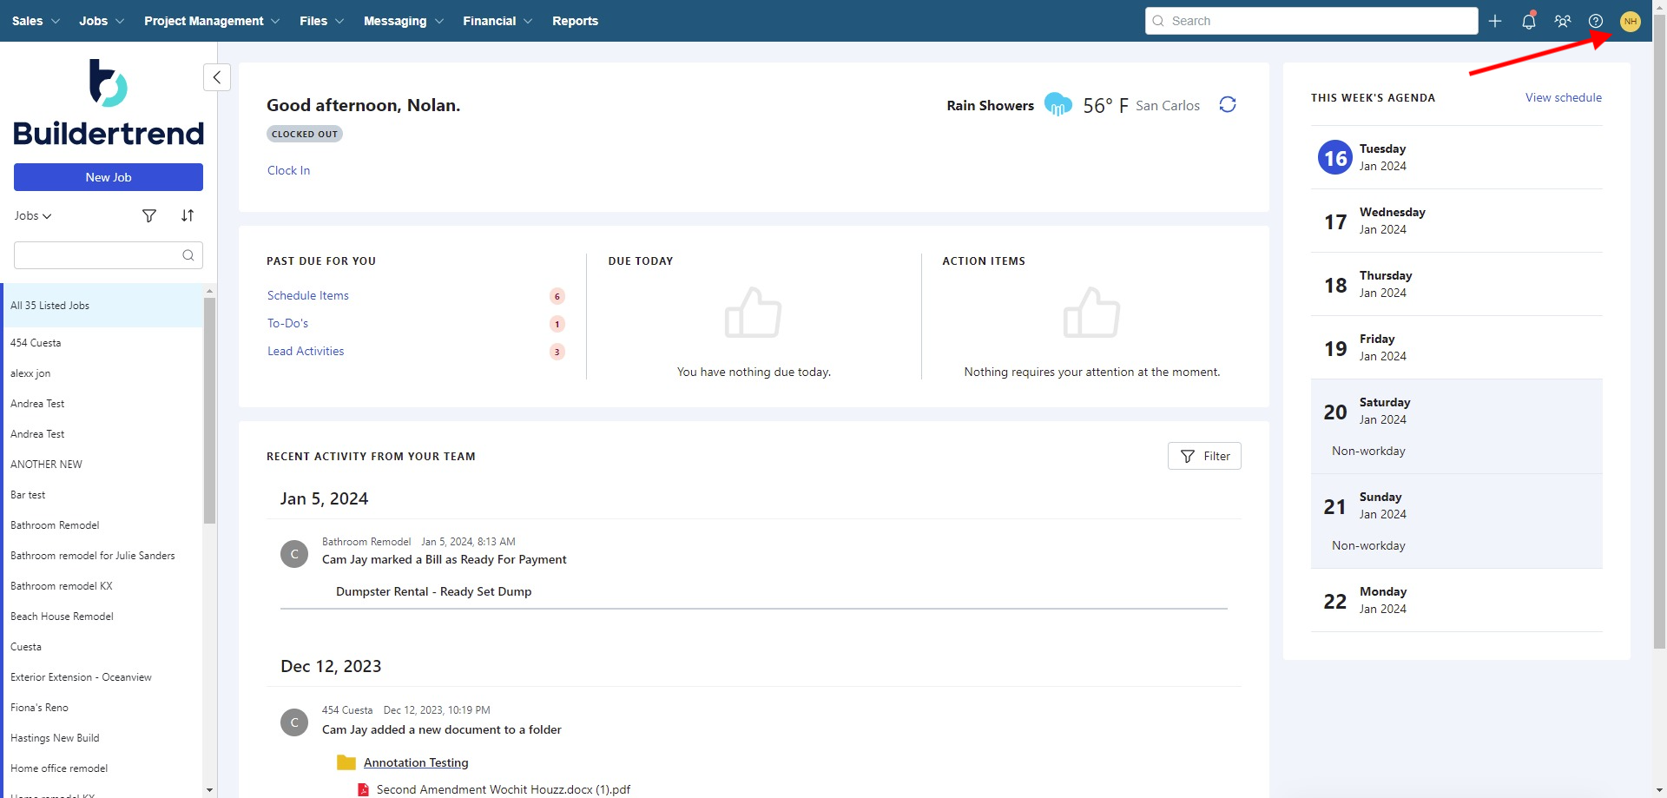Select the Bathroom Remodel job in sidebar
This screenshot has height=798, width=1667.
[102, 525]
